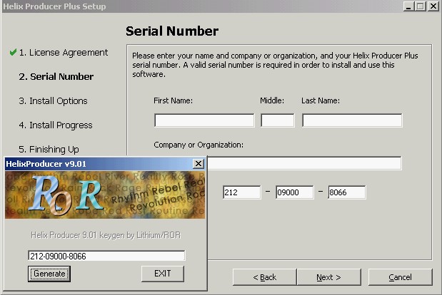The width and height of the screenshot is (442, 295).
Task: Close the HelixProducer v9.01 dialog
Action: pyautogui.click(x=199, y=164)
